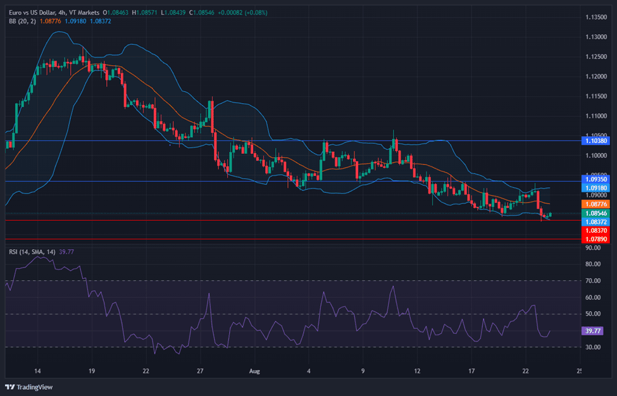This screenshot has width=617, height=396.
Task: Click the 1.09350 blue price label
Action: click(595, 180)
